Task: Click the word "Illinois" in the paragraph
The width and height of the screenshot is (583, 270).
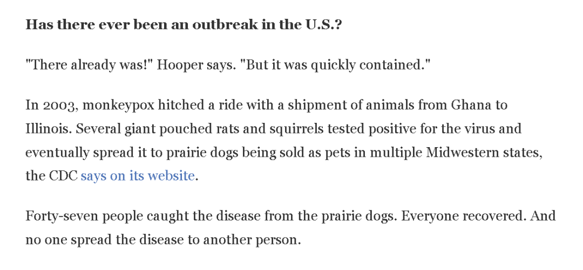Action: 45,129
